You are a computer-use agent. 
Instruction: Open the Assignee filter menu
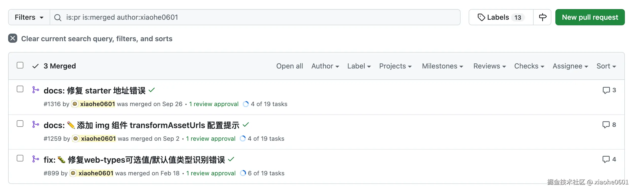pos(570,66)
